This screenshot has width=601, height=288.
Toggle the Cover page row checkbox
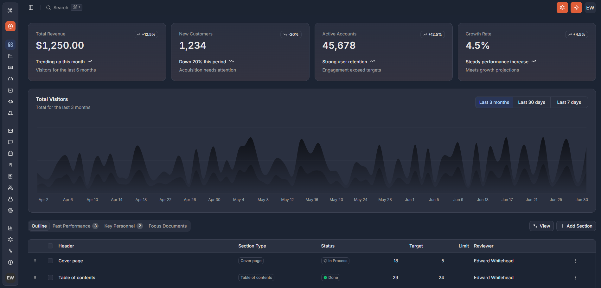pyautogui.click(x=50, y=261)
